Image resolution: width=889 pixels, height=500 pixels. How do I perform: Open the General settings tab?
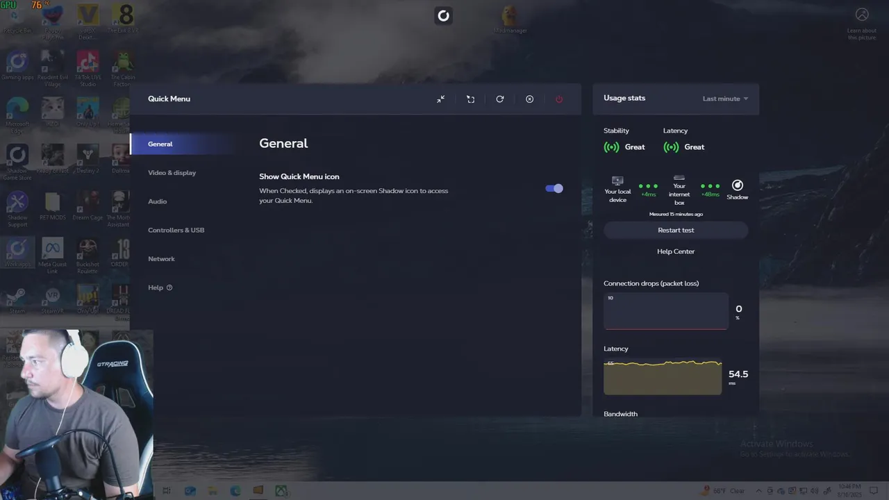coord(182,144)
